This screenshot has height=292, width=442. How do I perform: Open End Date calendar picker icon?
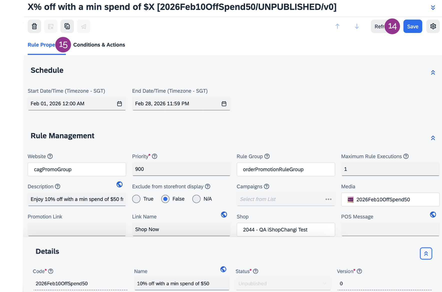point(224,104)
